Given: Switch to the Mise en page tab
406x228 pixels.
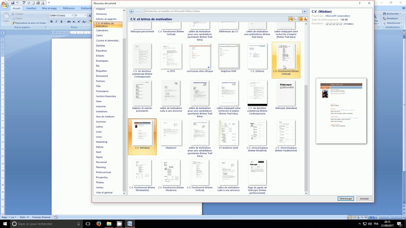Looking at the screenshot, I should pos(49,8).
